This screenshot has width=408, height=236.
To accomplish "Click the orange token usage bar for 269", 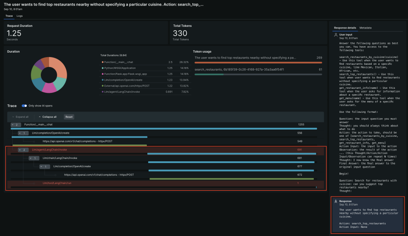I will click(x=258, y=63).
